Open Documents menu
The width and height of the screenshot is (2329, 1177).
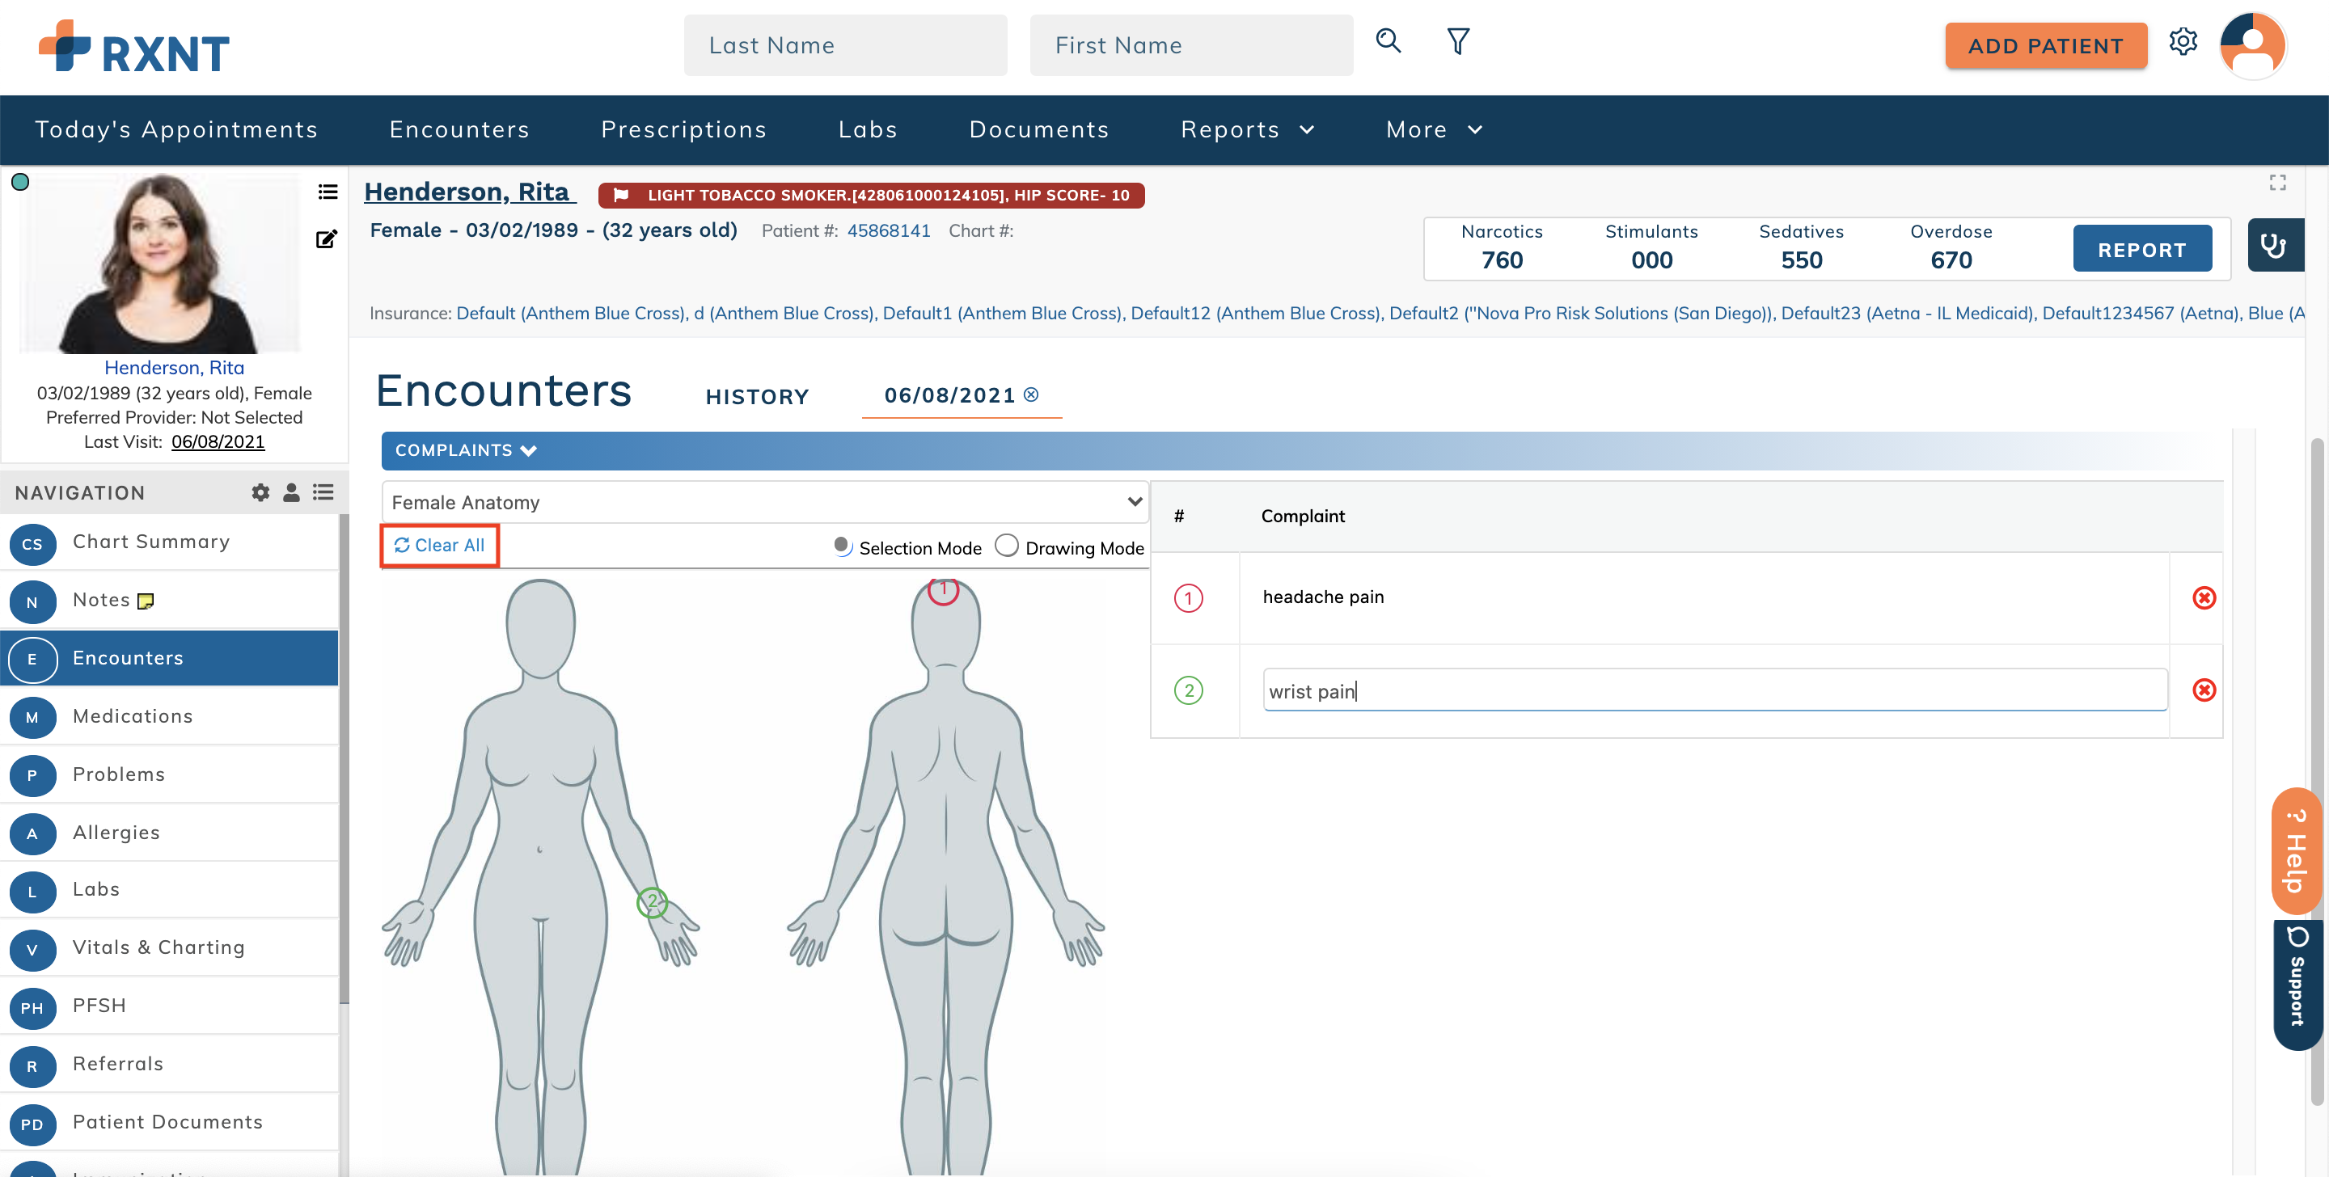1039,129
